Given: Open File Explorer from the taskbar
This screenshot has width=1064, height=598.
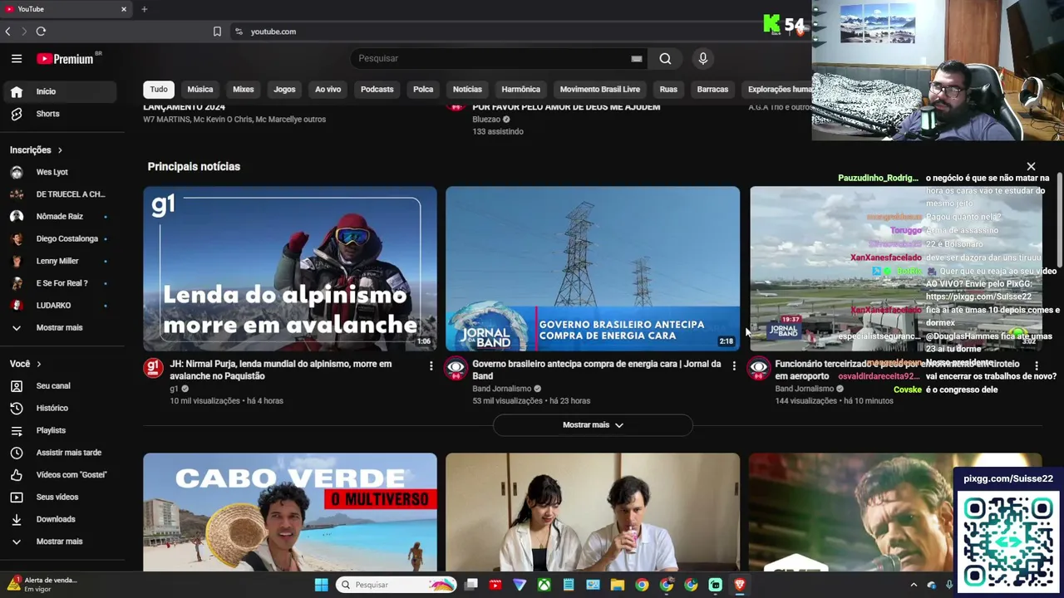Looking at the screenshot, I should coord(617,585).
